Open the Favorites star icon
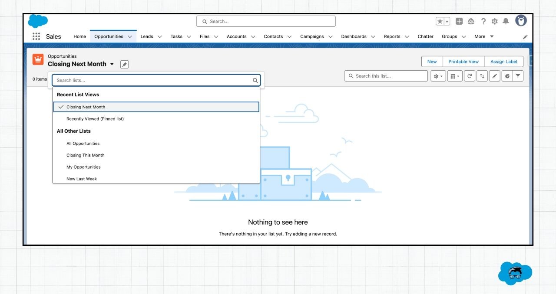 point(440,21)
